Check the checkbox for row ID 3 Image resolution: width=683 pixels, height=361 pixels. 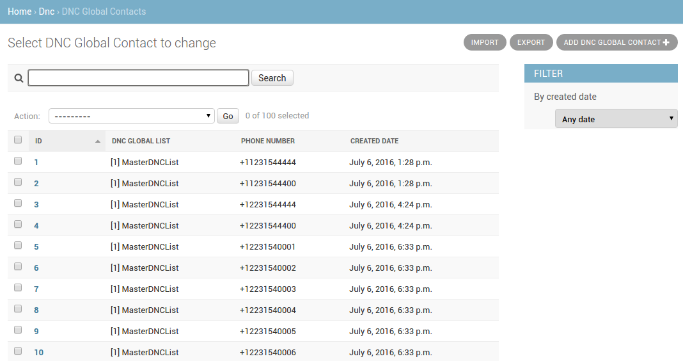click(x=18, y=203)
